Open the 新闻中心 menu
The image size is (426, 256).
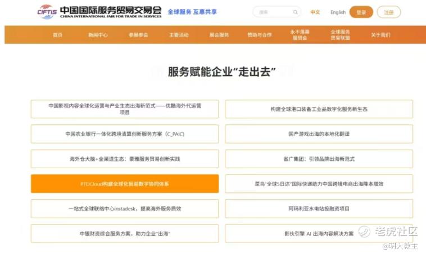[x=98, y=35]
